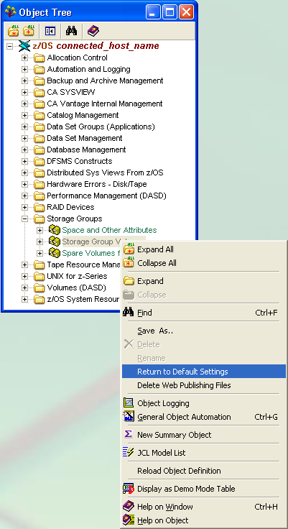The height and width of the screenshot is (529, 288).
Task: Click the RAID Devices folder icon
Action: click(40, 207)
